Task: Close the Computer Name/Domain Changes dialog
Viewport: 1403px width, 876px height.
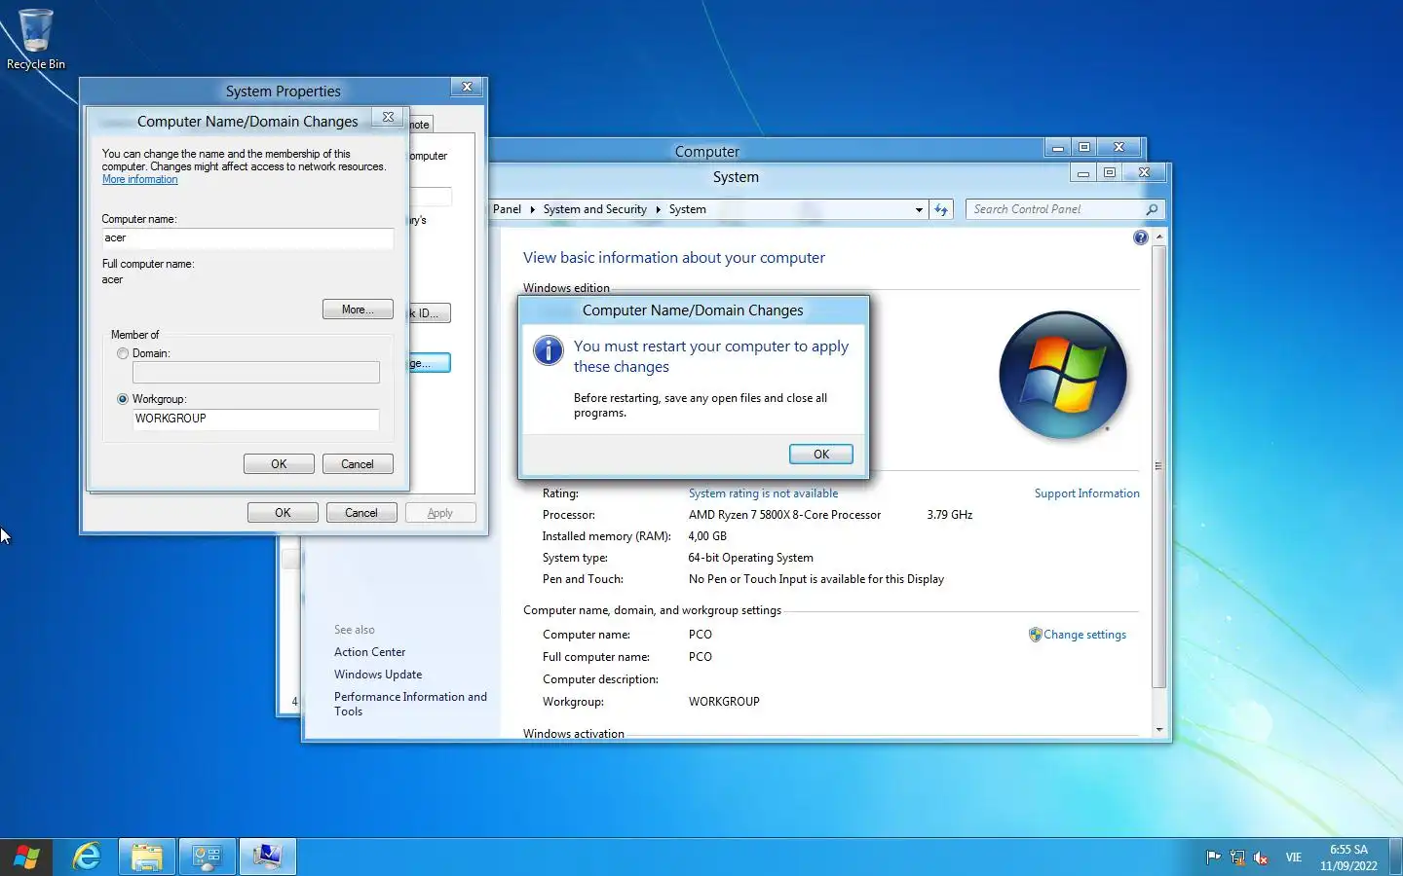Action: tap(388, 117)
